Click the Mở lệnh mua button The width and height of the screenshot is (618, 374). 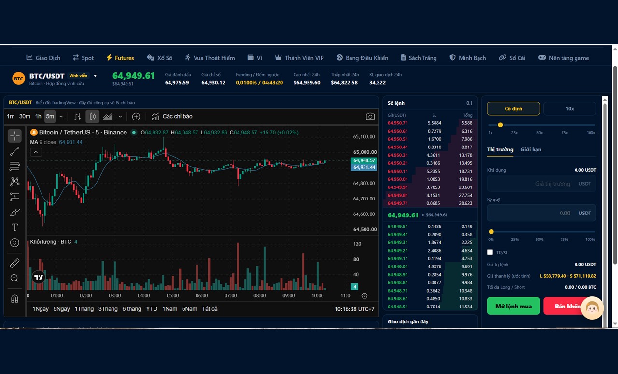coord(513,306)
